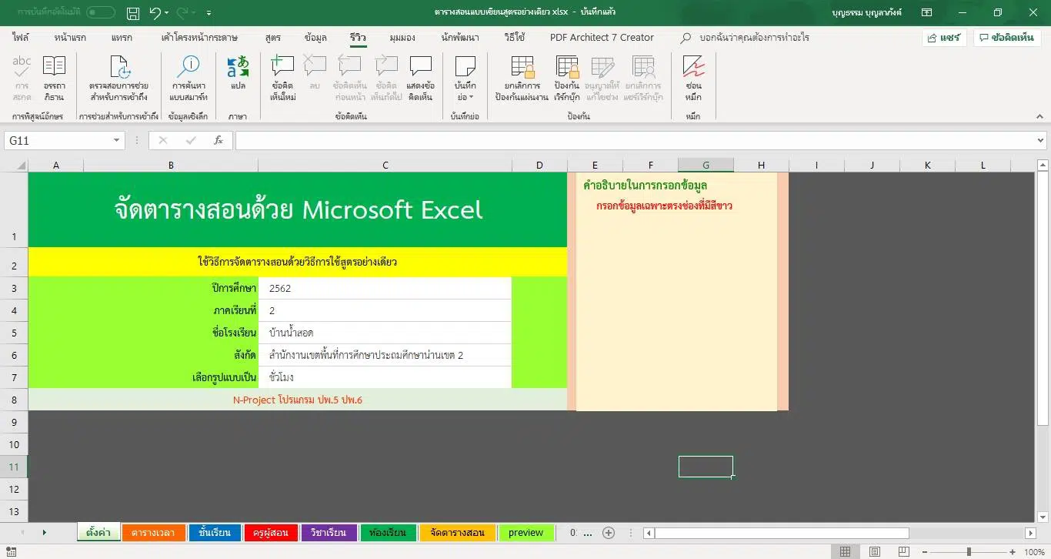Open the View (มุมมอง) tab
Screen dimensions: 1051x559
402,37
